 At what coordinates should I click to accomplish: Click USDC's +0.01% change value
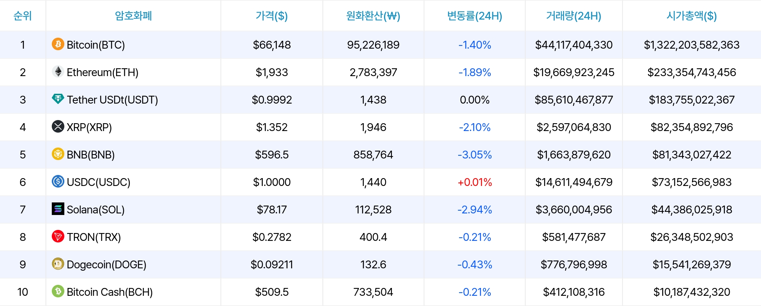click(475, 182)
